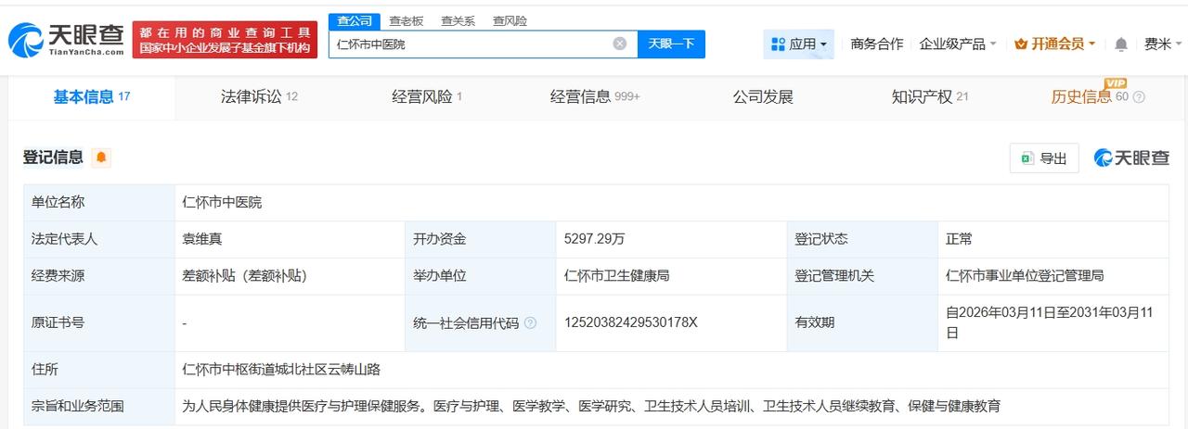Image resolution: width=1188 pixels, height=429 pixels.
Task: Select the 查关系 search tab
Action: [458, 20]
